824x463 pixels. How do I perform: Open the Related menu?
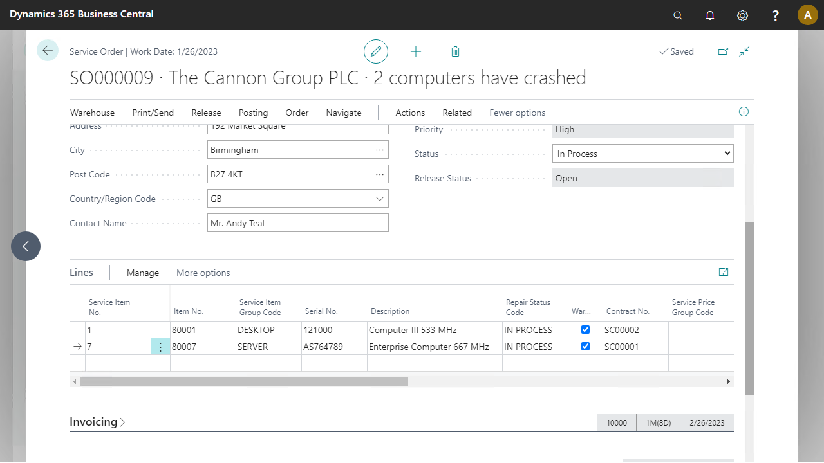(457, 113)
